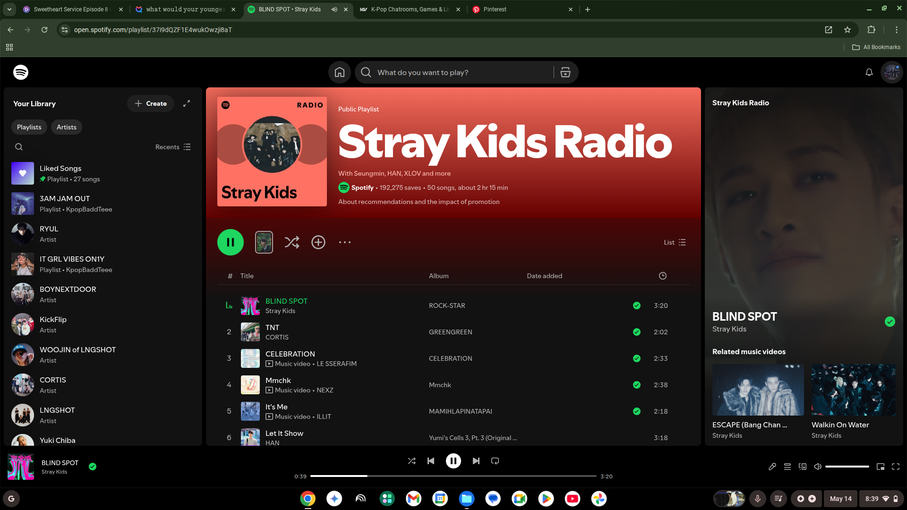Open YouTube from the shelf

point(572,499)
